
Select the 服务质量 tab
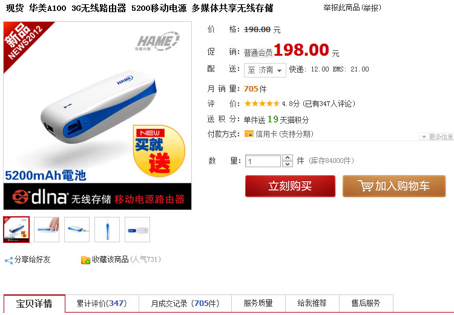click(x=258, y=303)
